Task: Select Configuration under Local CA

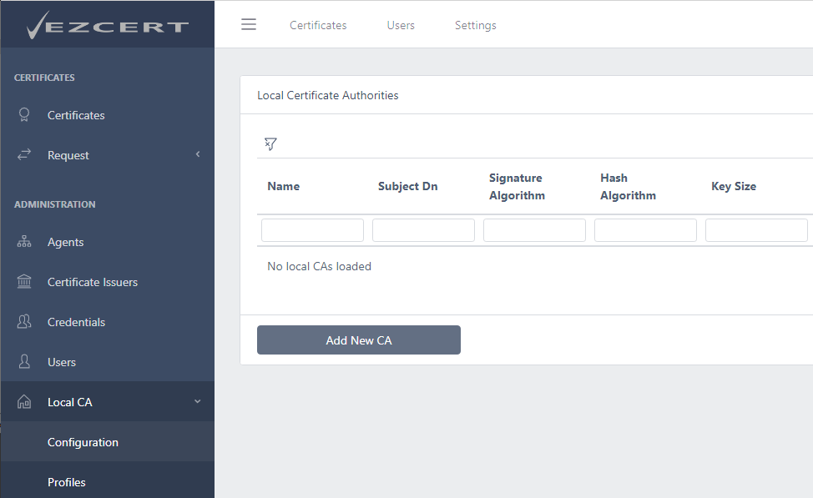Action: coord(83,442)
